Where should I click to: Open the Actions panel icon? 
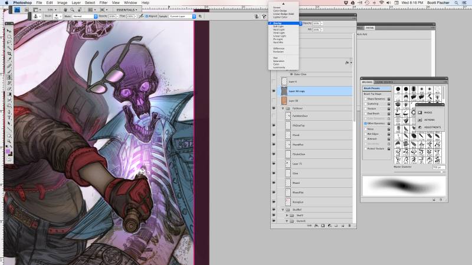pyautogui.click(x=419, y=119)
